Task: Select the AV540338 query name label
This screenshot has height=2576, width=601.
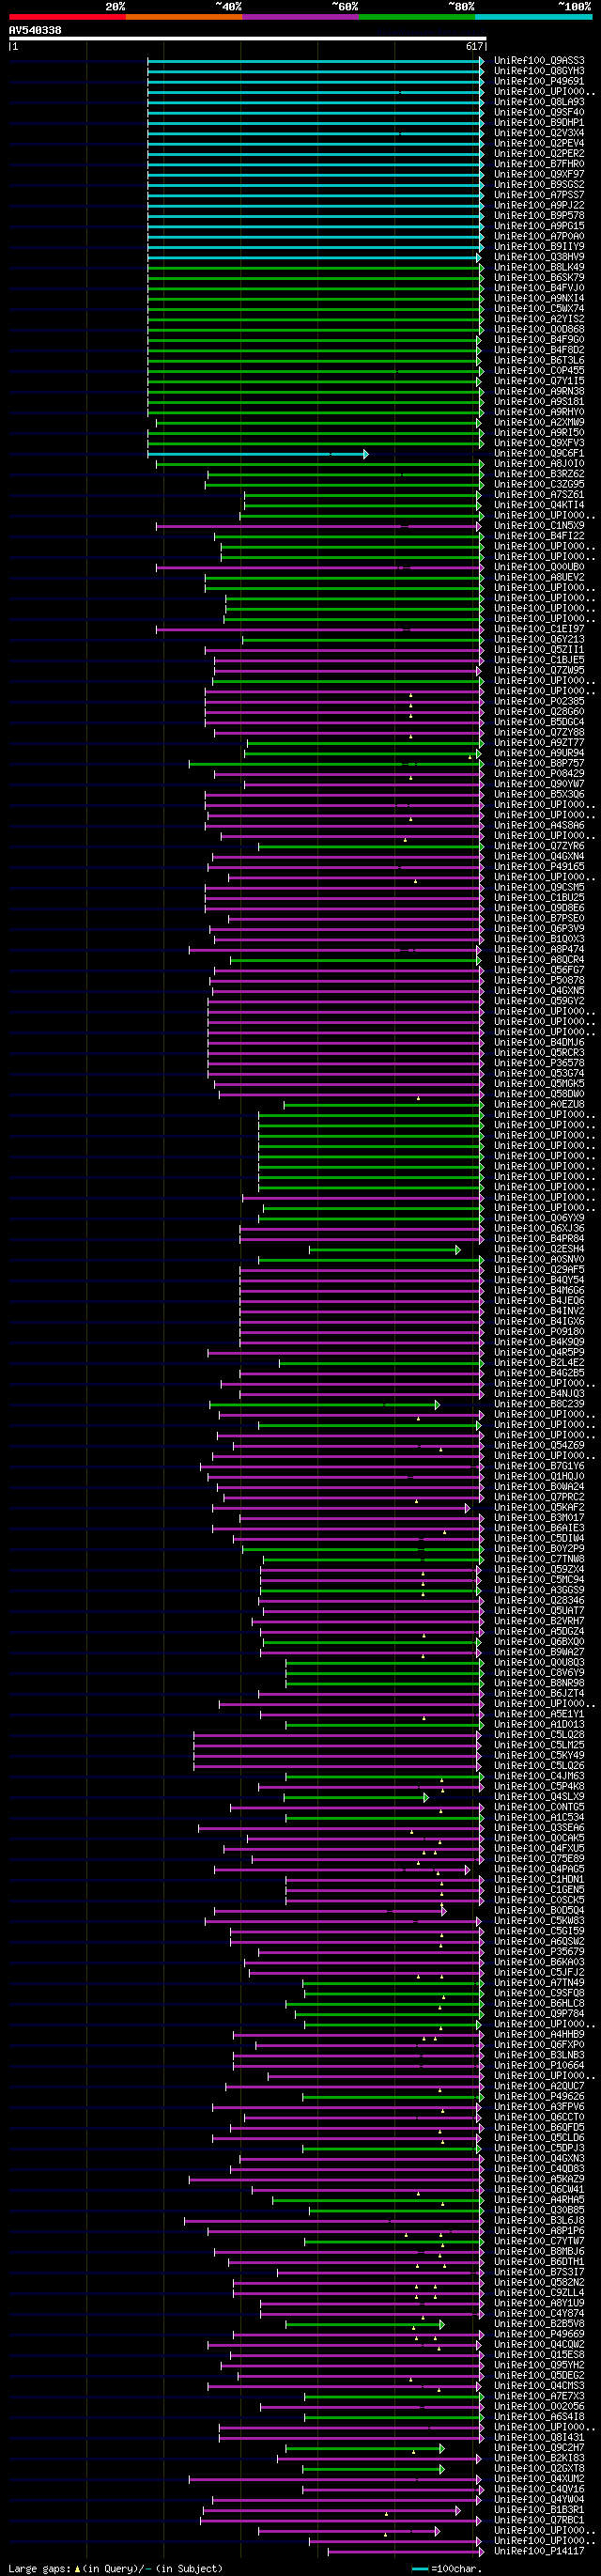Action: pyautogui.click(x=35, y=30)
